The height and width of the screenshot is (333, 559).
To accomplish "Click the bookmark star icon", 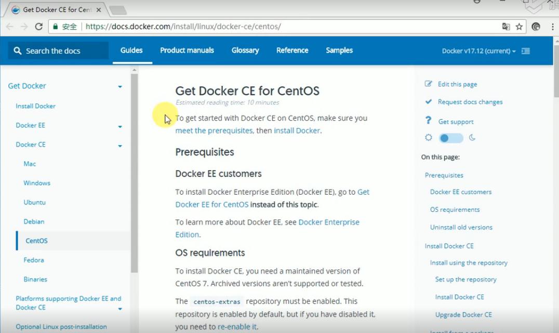I will [519, 27].
